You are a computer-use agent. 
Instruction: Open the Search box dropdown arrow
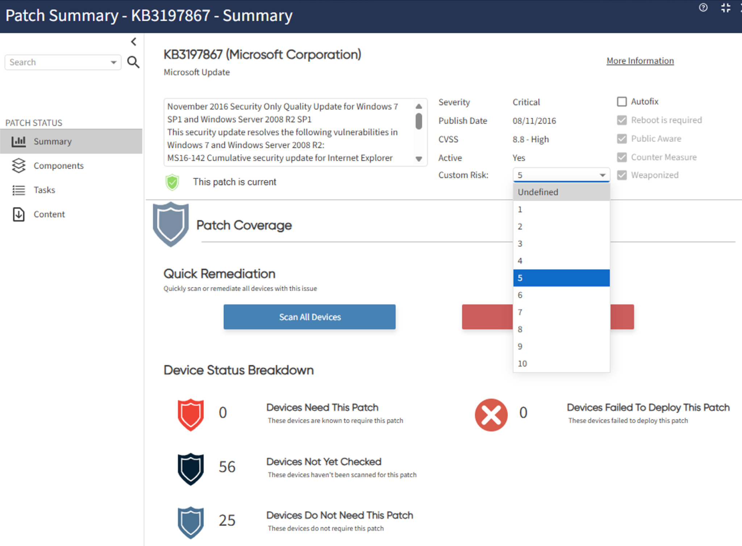point(114,62)
